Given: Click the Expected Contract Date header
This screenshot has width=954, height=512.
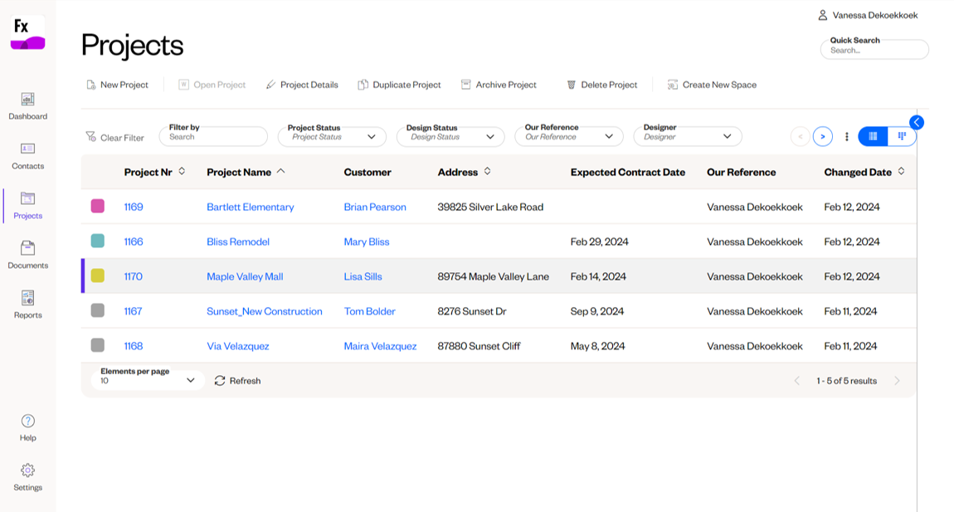Looking at the screenshot, I should point(628,173).
